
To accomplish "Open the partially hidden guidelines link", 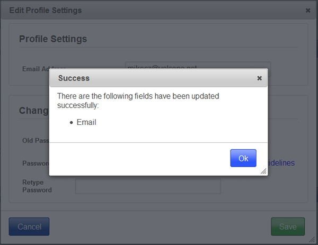I will point(281,163).
